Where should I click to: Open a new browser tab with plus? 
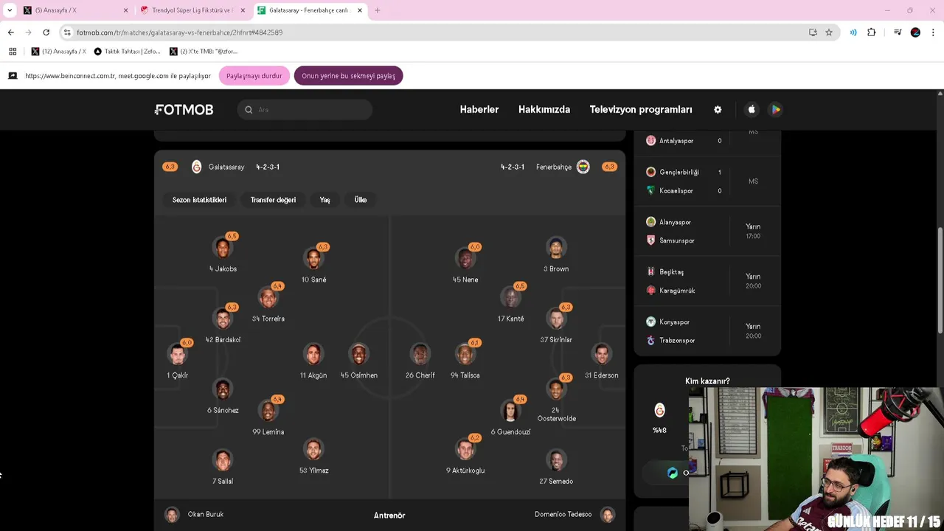[x=378, y=10]
